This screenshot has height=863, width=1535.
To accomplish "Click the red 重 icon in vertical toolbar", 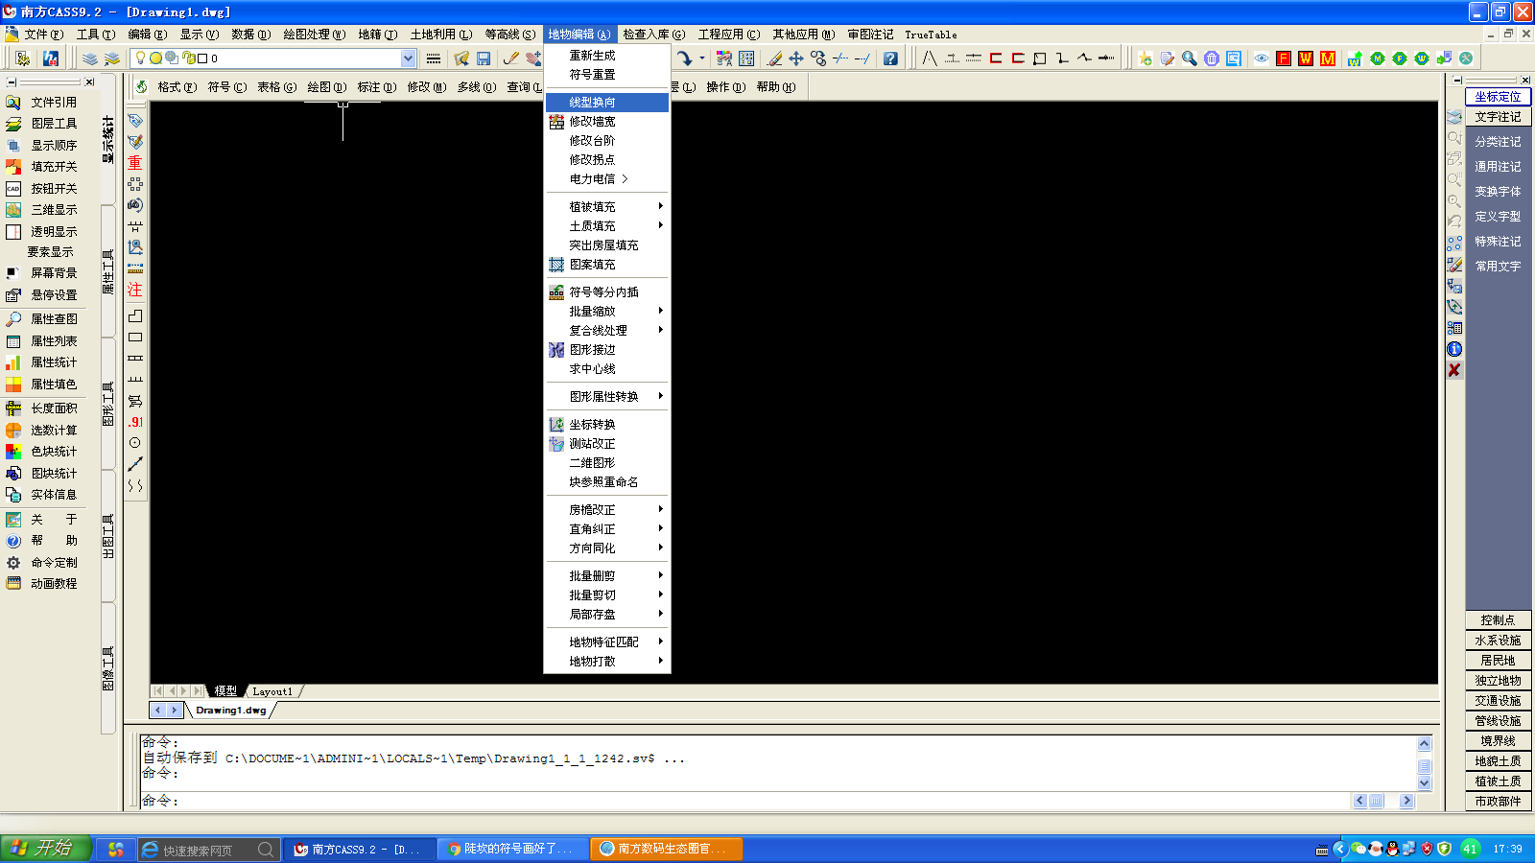I will (135, 163).
